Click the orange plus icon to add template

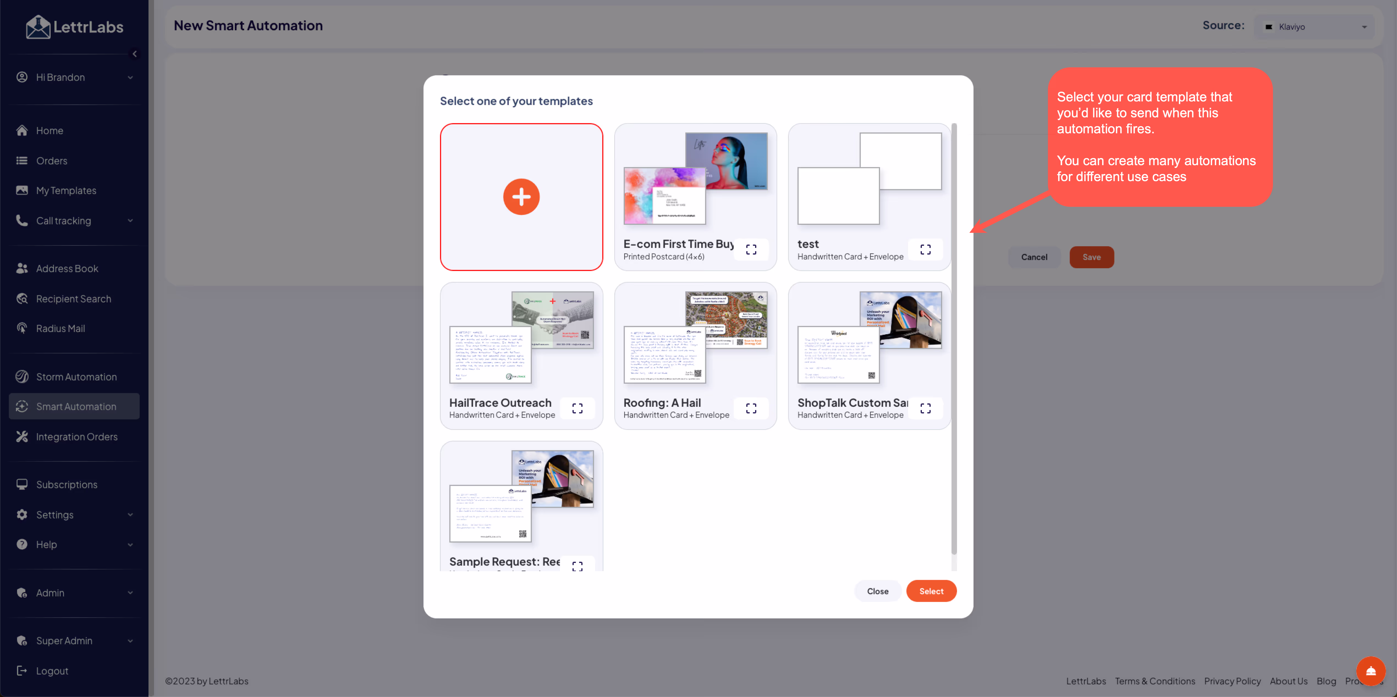click(x=521, y=197)
